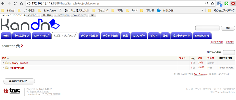The height and width of the screenshot is (100, 236).
Task: Open the 管理 tab
Action: point(165,35)
